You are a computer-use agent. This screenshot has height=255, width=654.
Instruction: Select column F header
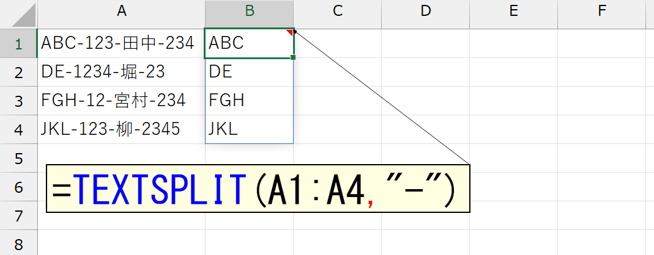(x=601, y=14)
